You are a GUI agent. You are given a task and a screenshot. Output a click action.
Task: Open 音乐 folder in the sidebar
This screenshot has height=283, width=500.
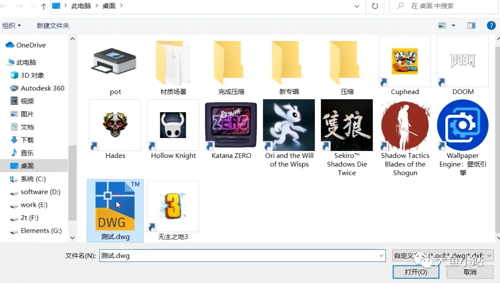click(x=27, y=153)
